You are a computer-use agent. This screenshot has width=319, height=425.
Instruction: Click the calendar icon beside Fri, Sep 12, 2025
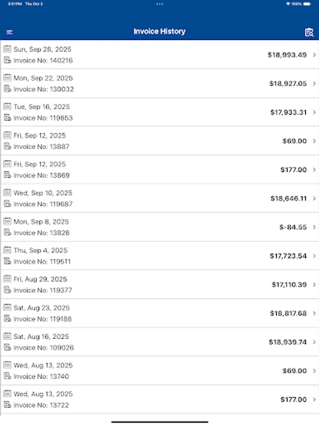(x=7, y=136)
